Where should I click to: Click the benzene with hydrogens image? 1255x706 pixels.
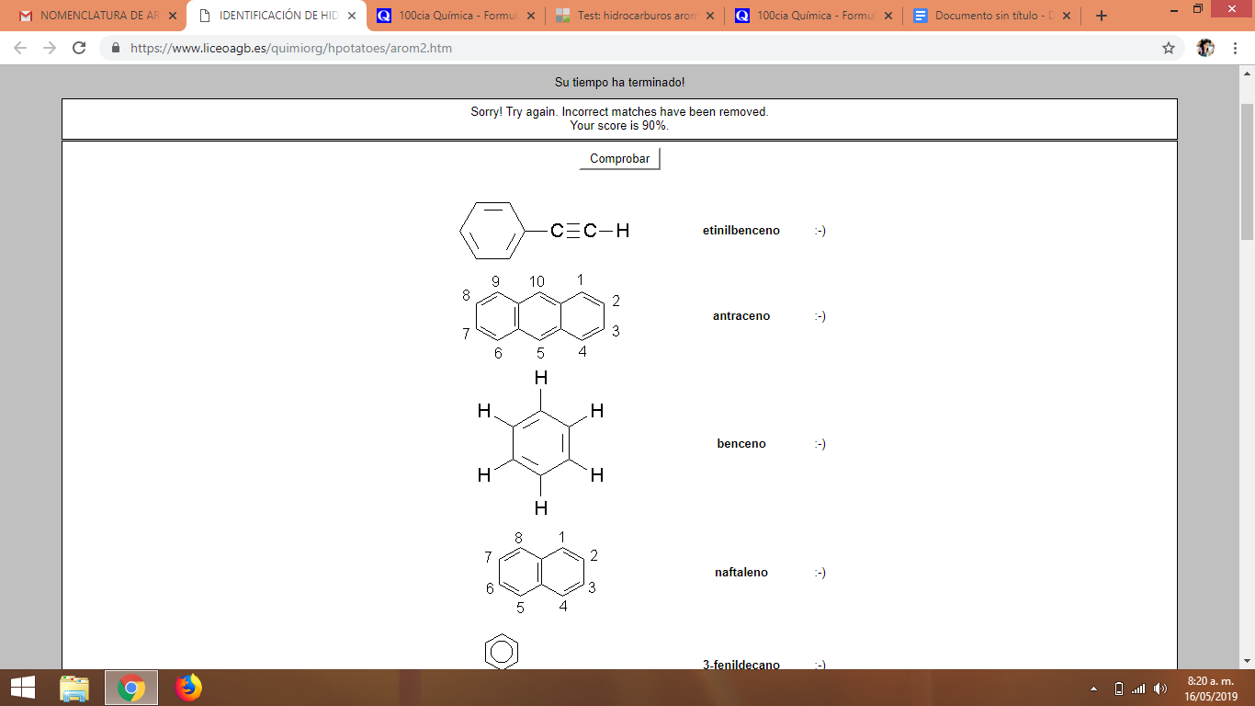(540, 444)
